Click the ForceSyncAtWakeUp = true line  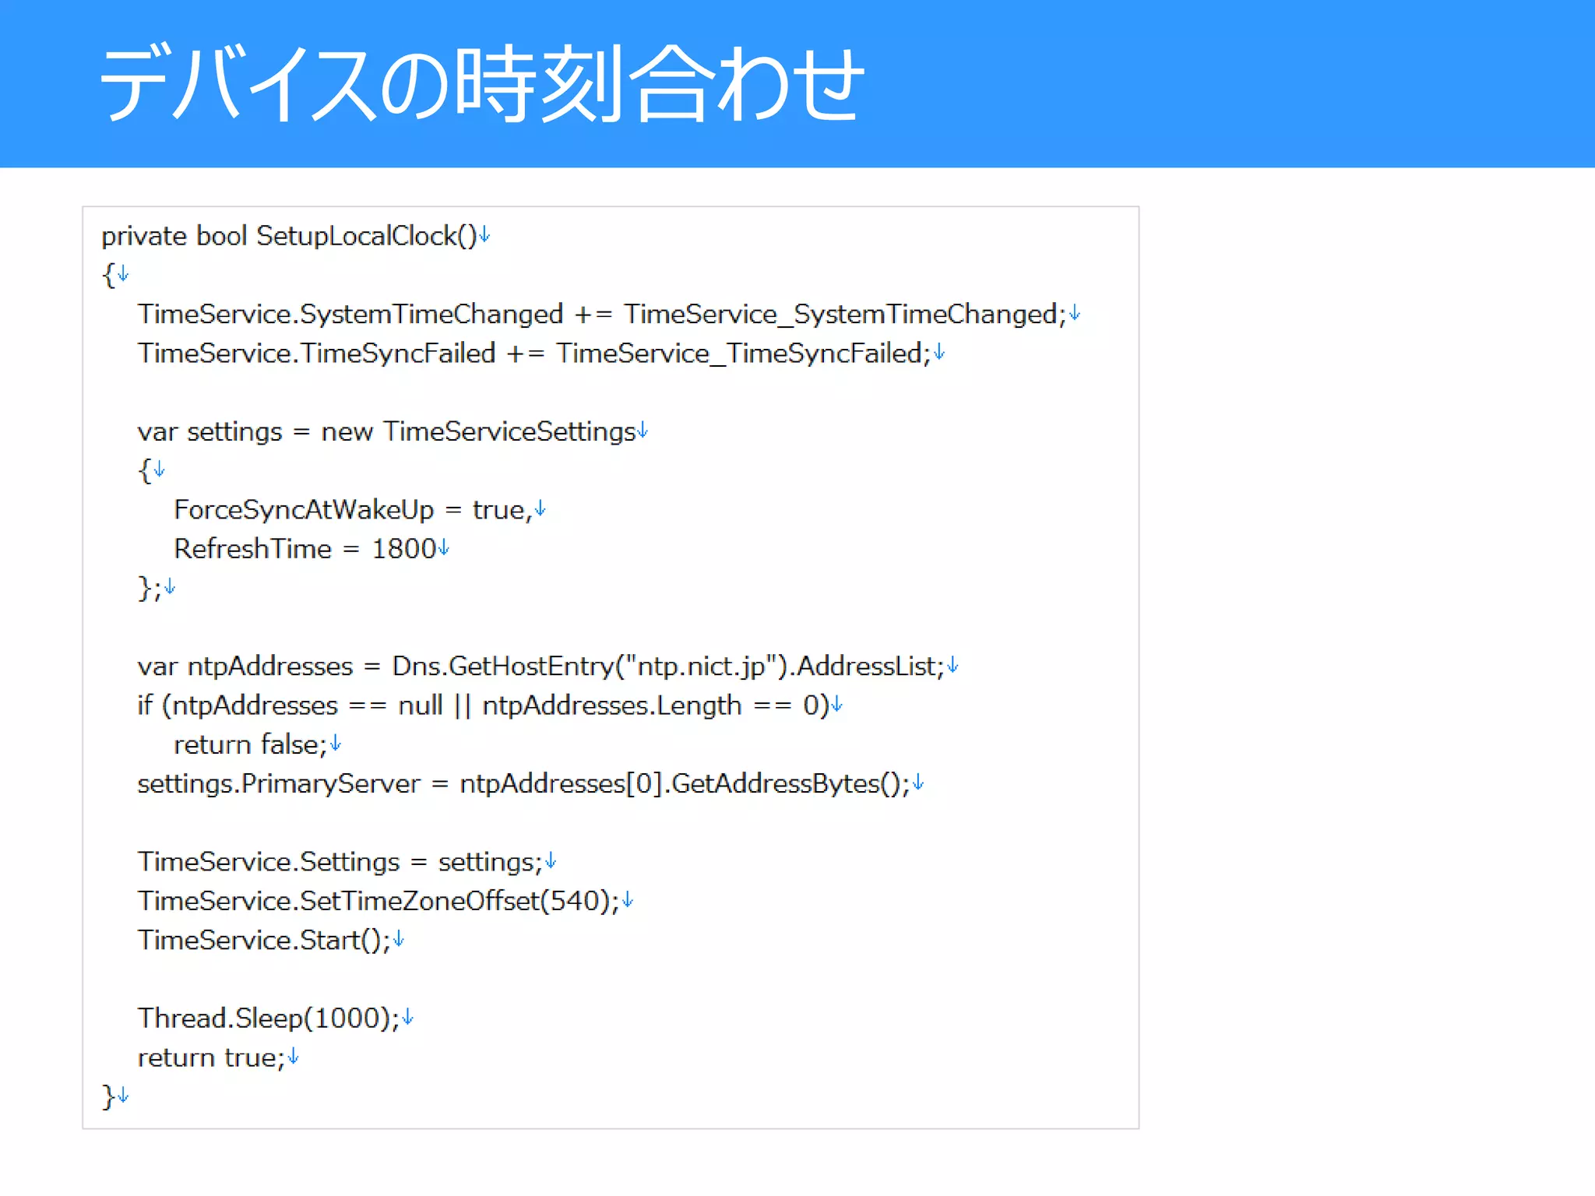click(352, 510)
